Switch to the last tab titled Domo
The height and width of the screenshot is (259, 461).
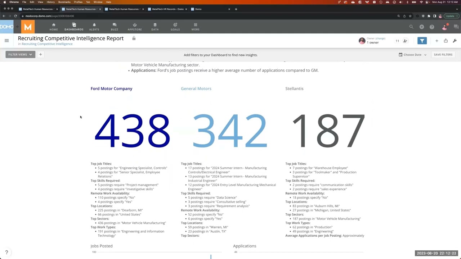pos(210,9)
